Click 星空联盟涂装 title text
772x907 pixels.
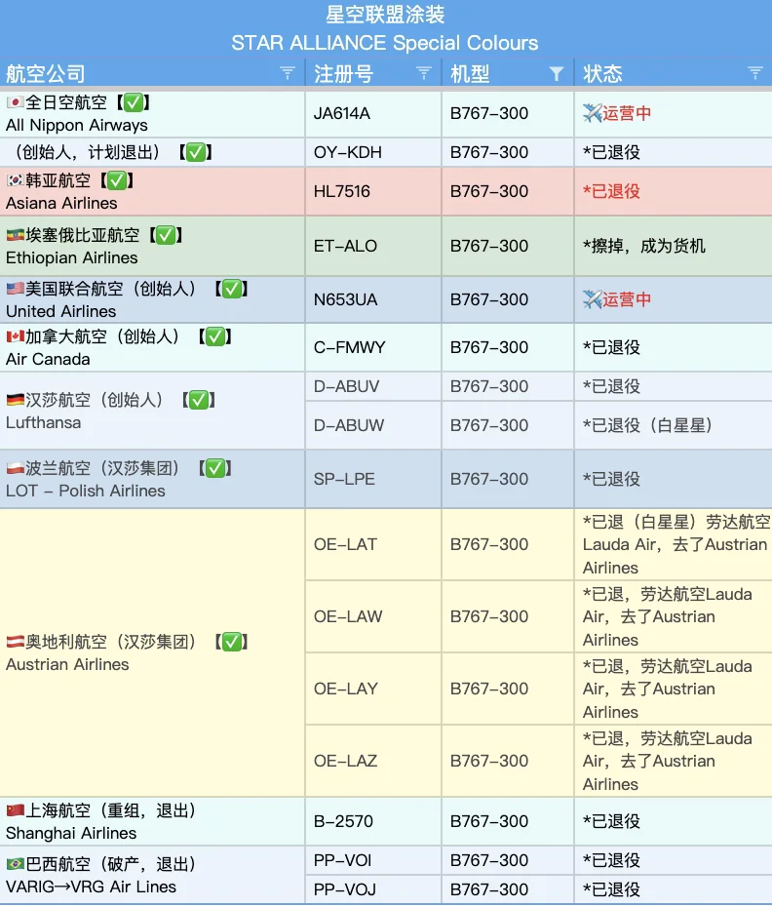pyautogui.click(x=385, y=15)
